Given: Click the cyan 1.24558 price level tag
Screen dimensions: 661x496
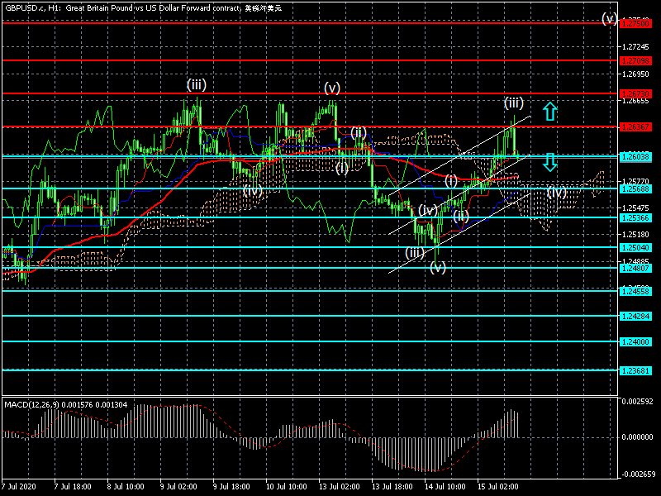Looking at the screenshot, I should (x=635, y=291).
